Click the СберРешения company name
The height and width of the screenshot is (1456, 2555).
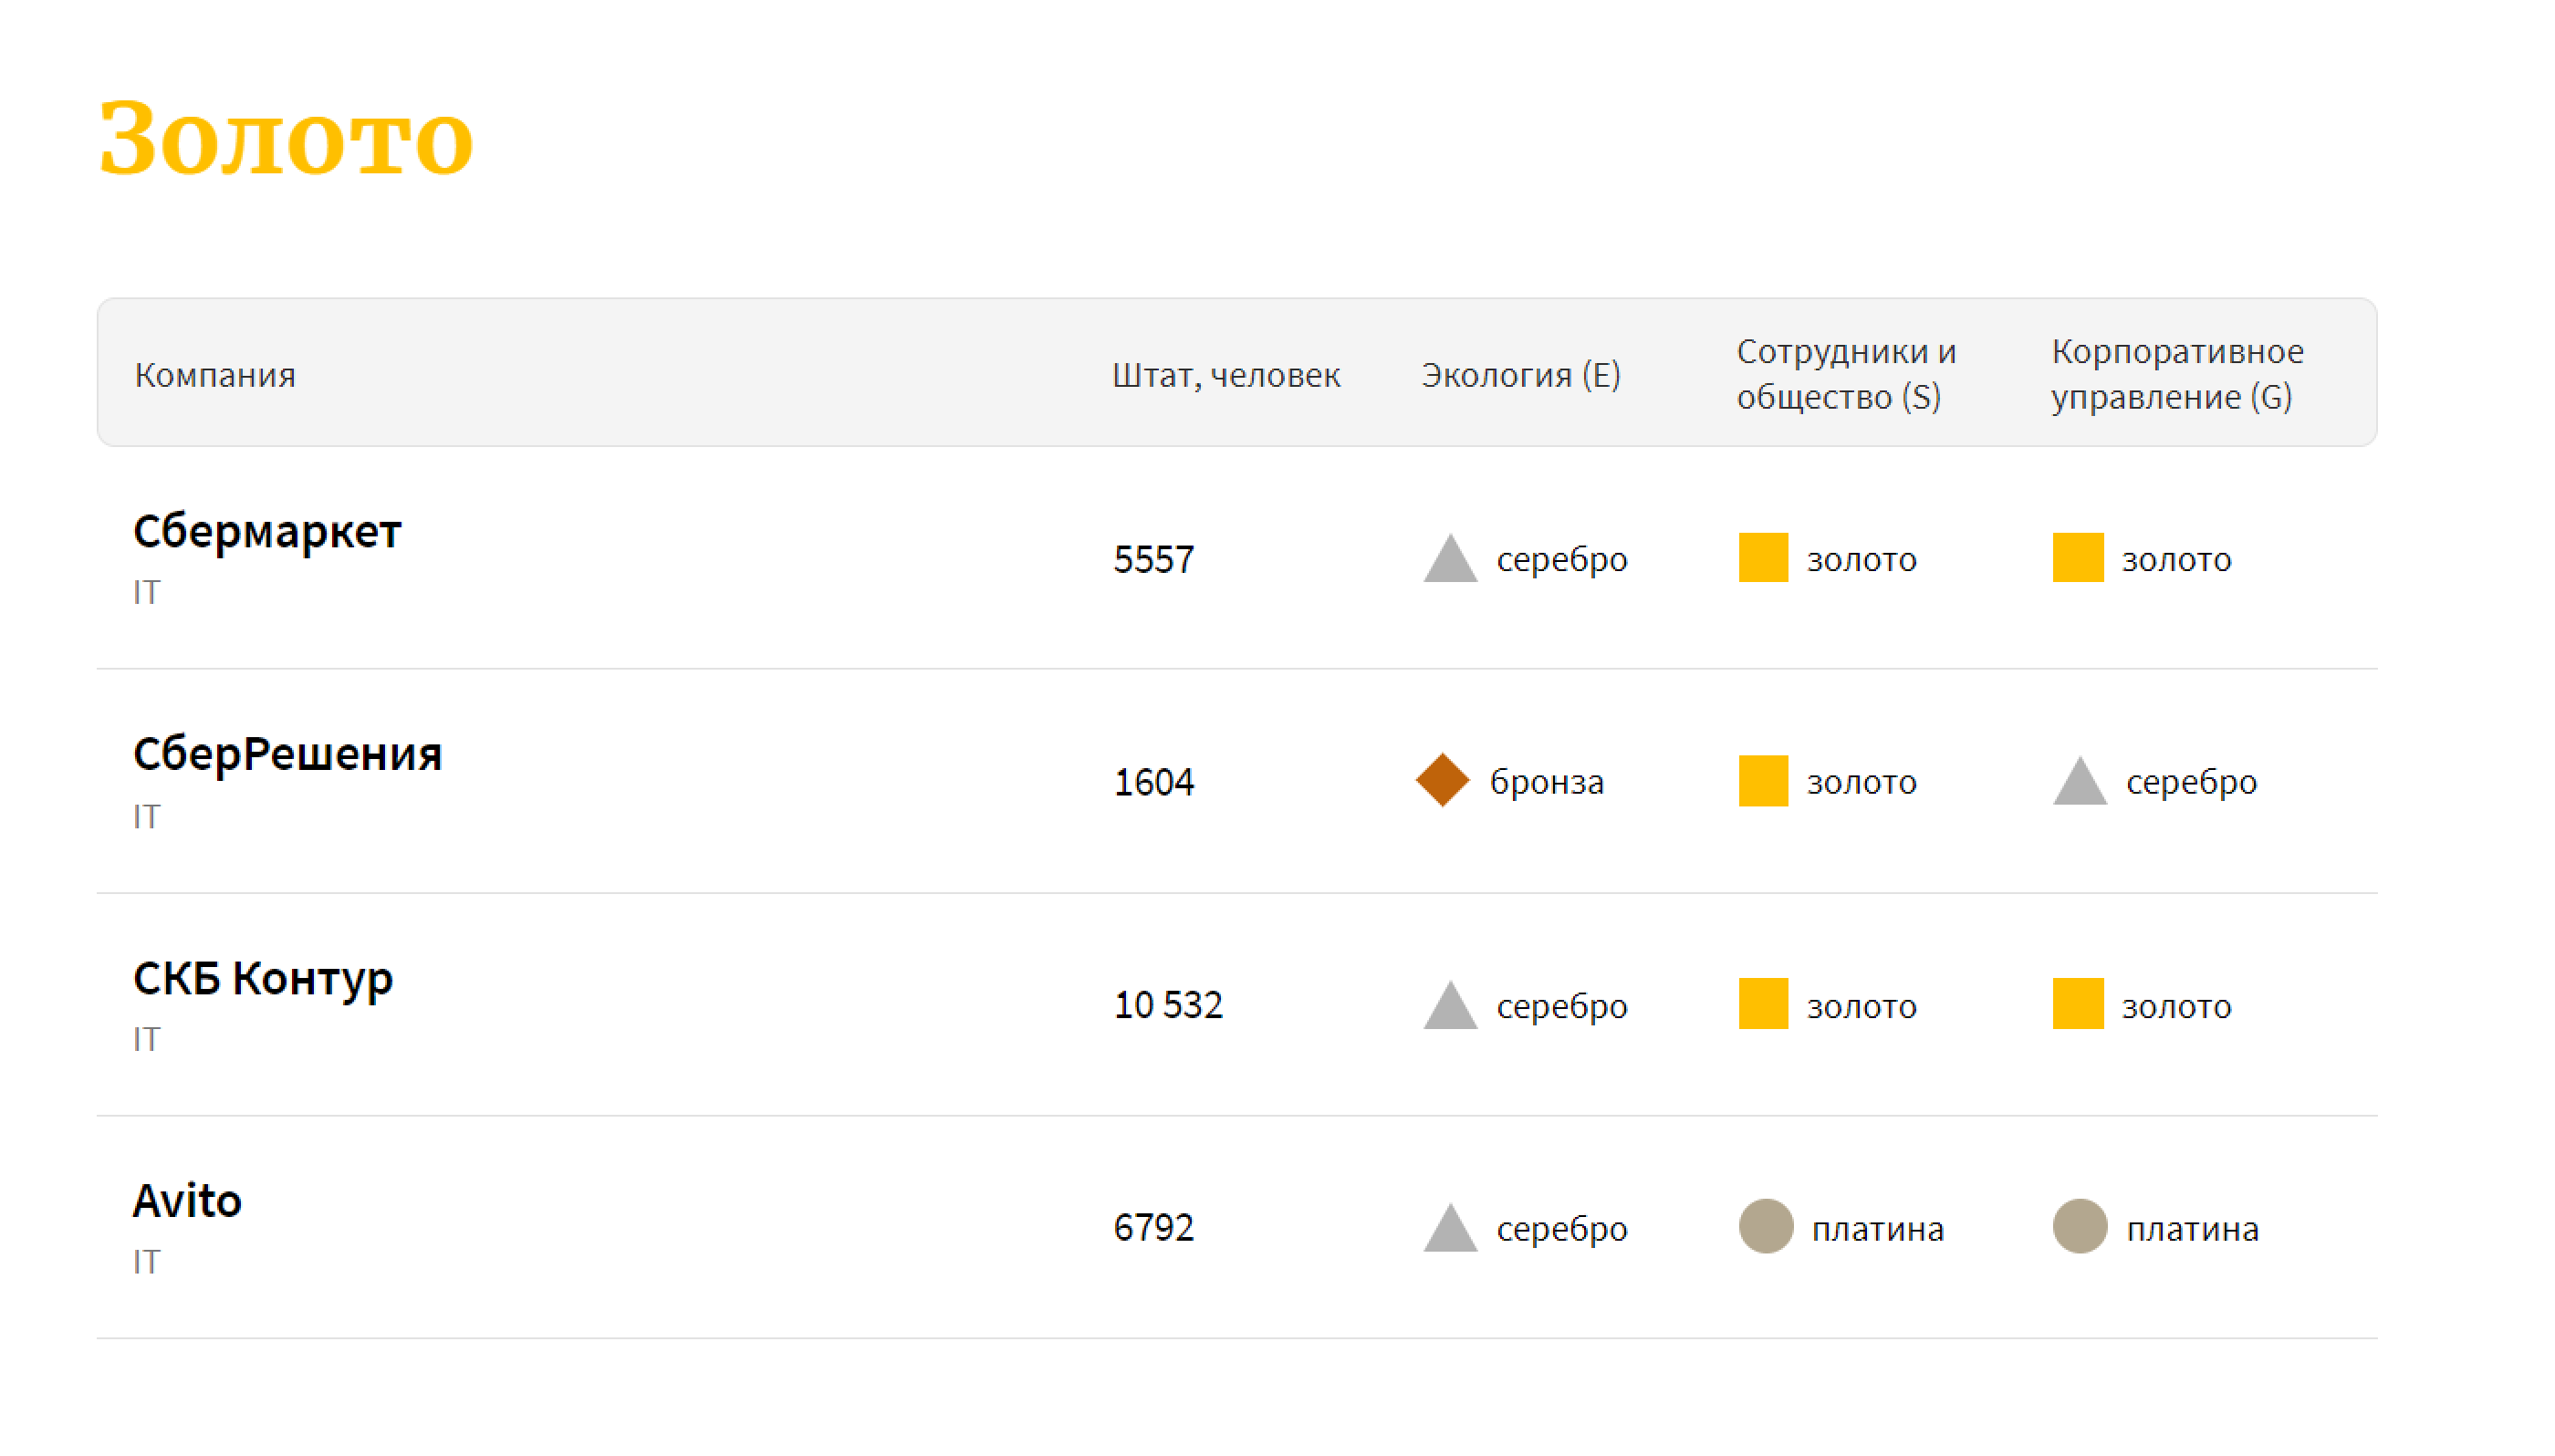pyautogui.click(x=287, y=754)
